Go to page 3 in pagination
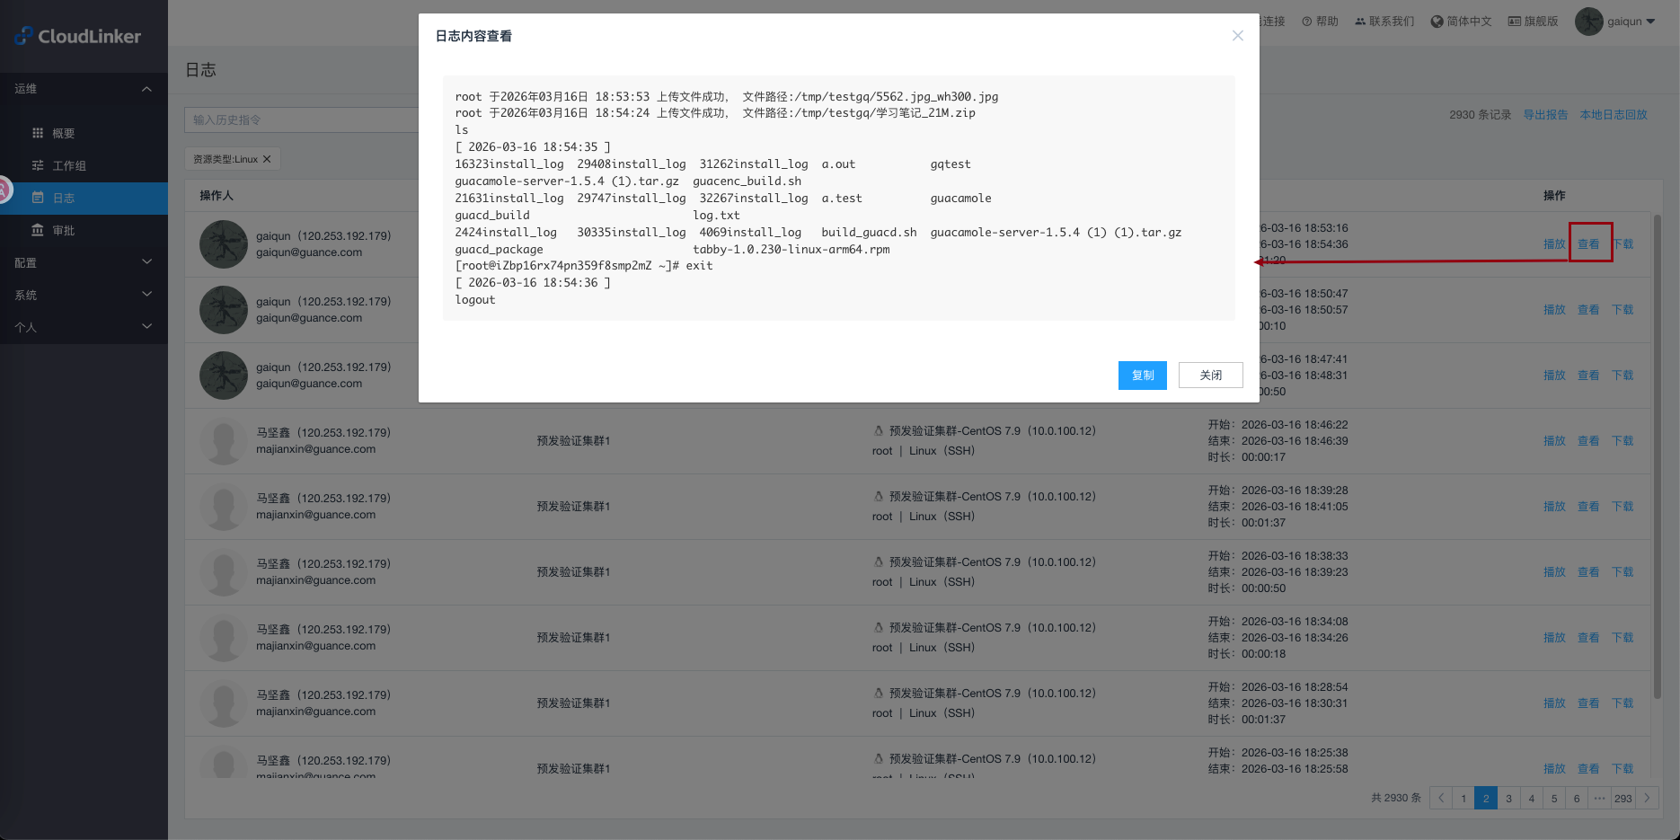This screenshot has height=840, width=1680. click(x=1508, y=798)
